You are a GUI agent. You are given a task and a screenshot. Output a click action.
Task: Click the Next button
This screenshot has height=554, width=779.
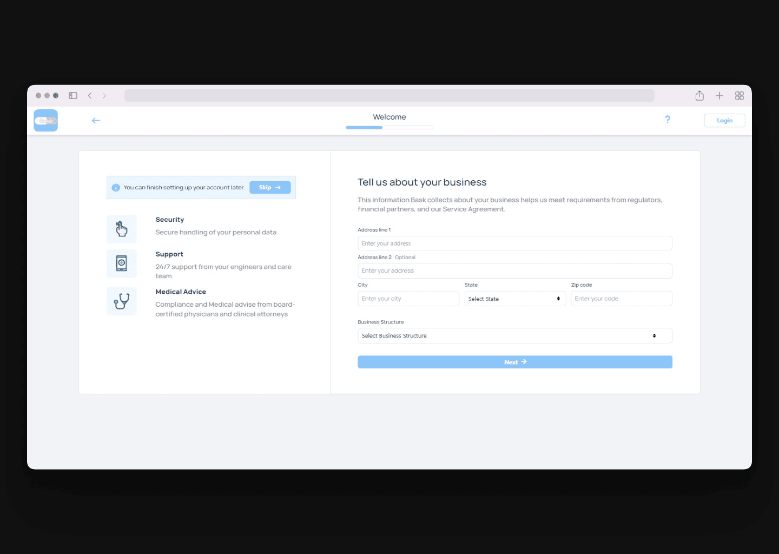[x=514, y=362]
